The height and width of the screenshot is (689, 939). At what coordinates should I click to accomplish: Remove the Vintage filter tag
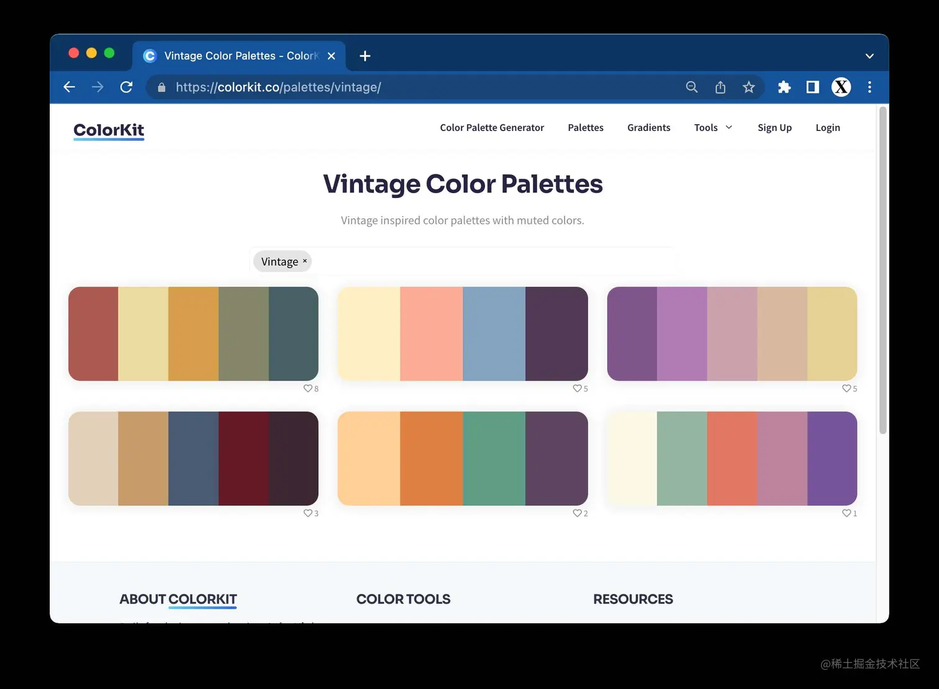(304, 261)
